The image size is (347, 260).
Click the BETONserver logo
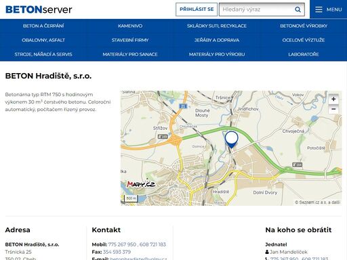[39, 9]
